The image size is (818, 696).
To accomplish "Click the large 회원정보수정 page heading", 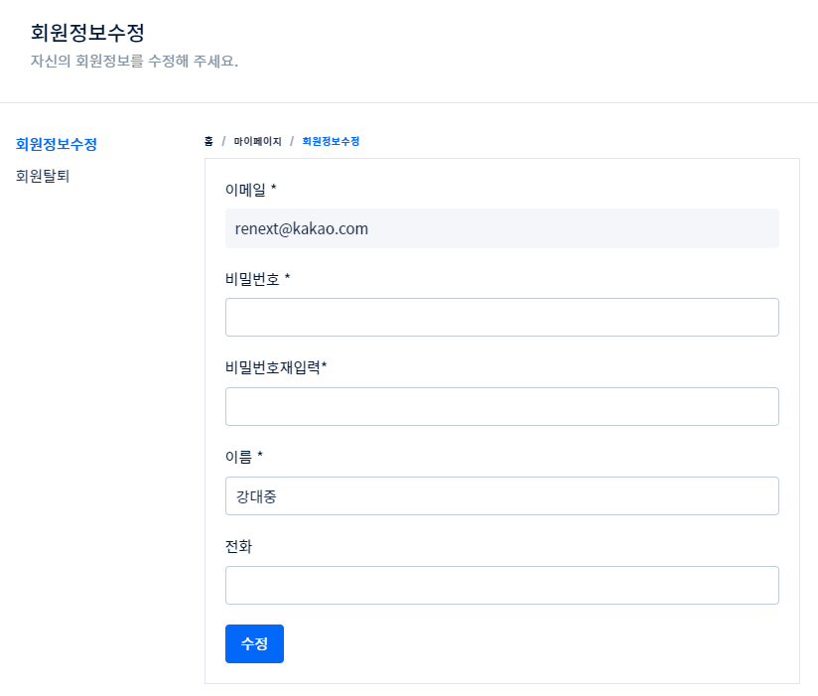I will click(x=87, y=33).
